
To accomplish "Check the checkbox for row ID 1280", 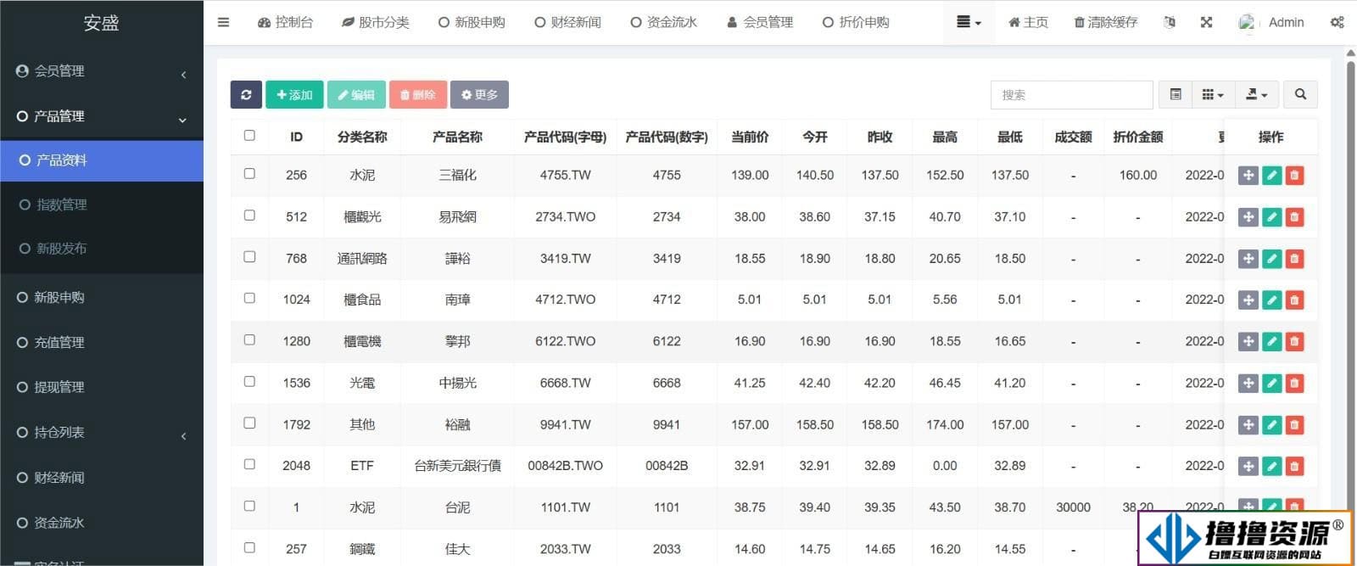I will 249,339.
